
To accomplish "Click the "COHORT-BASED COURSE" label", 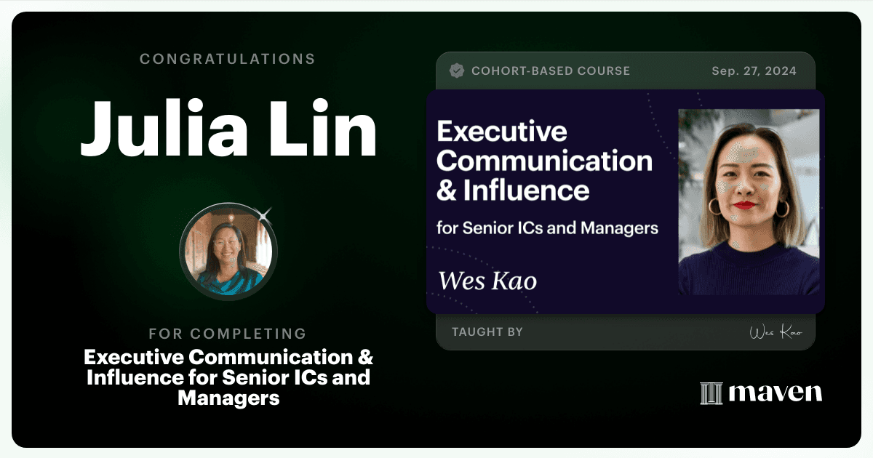I will point(551,71).
